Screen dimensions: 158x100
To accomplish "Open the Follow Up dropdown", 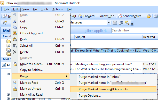I will point(107,16).
